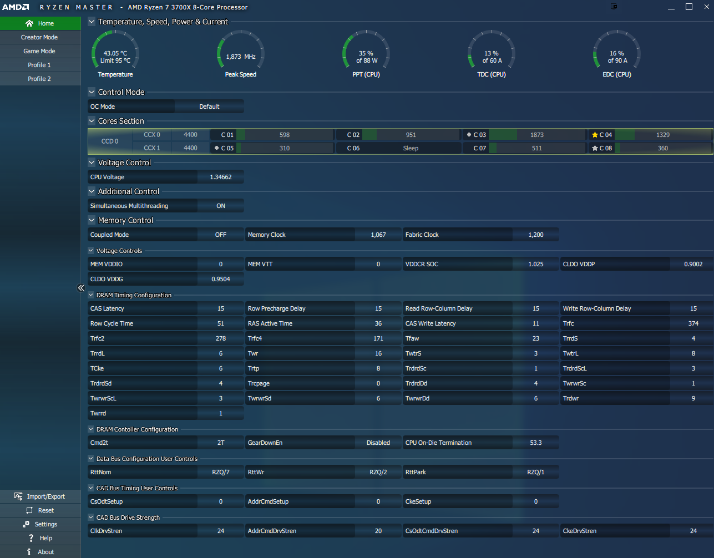This screenshot has width=714, height=558.
Task: Open Profile 2
Action: click(x=40, y=79)
